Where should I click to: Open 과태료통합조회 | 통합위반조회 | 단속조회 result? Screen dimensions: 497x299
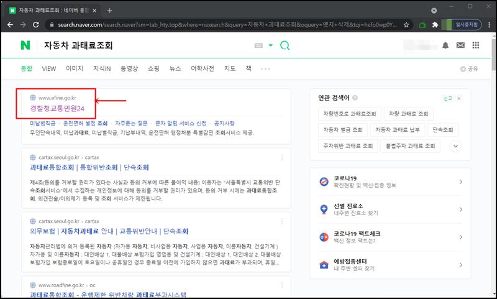click(x=89, y=167)
